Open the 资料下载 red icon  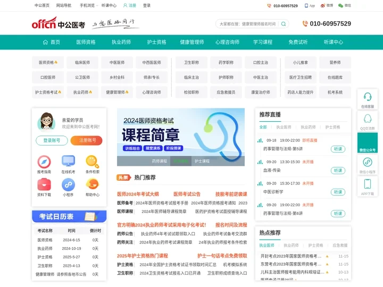pos(44,184)
